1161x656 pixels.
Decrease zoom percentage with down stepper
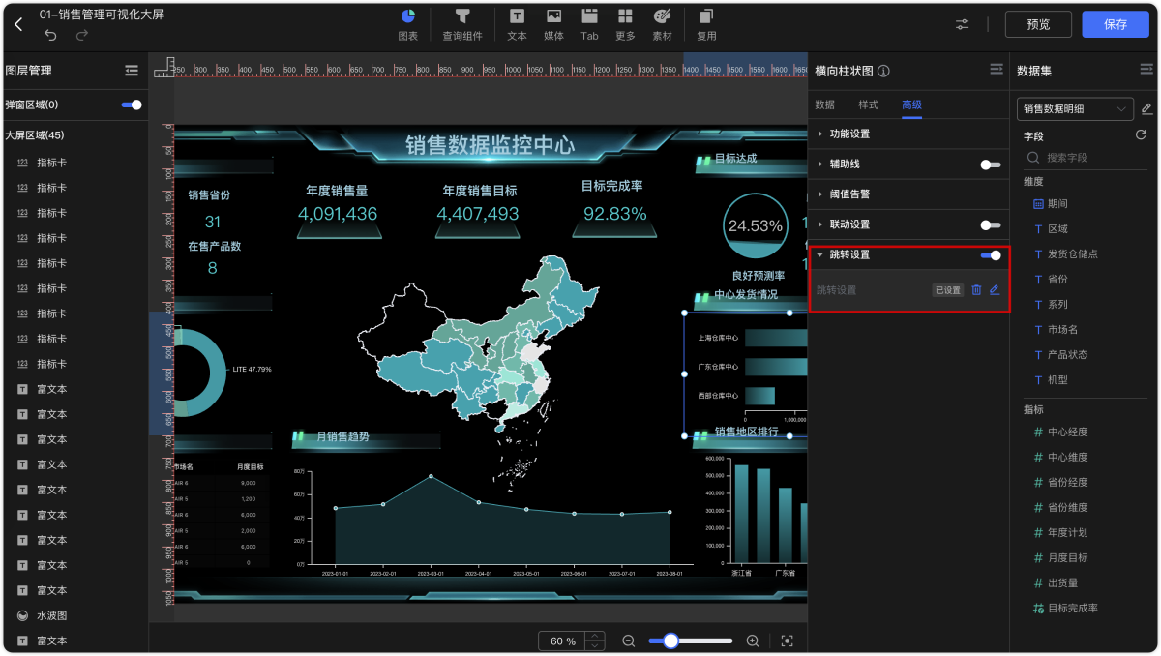(x=596, y=645)
